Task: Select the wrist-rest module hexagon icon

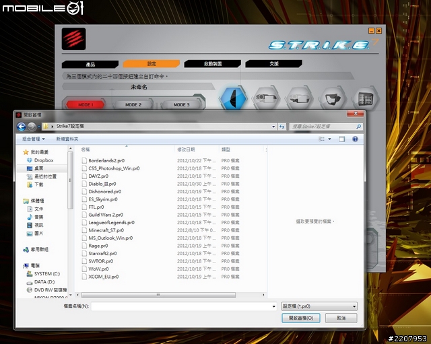Action: click(x=333, y=98)
